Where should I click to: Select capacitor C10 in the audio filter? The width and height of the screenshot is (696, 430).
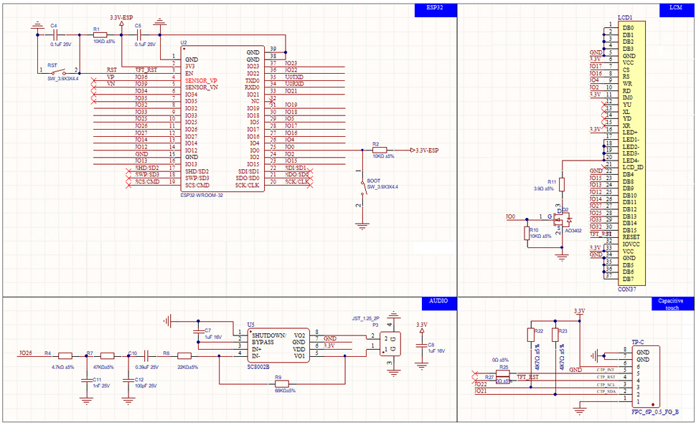tap(146, 355)
